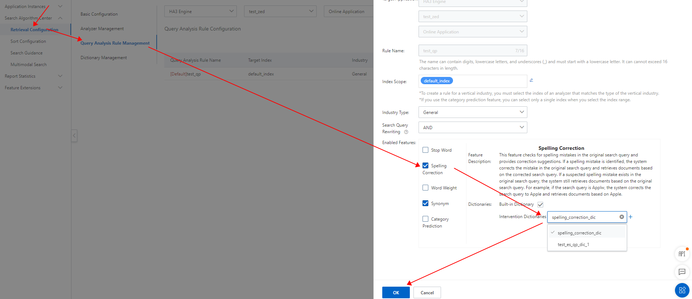Image resolution: width=692 pixels, height=299 pixels.
Task: Collapse the side navigation panel handle
Action: (x=74, y=136)
